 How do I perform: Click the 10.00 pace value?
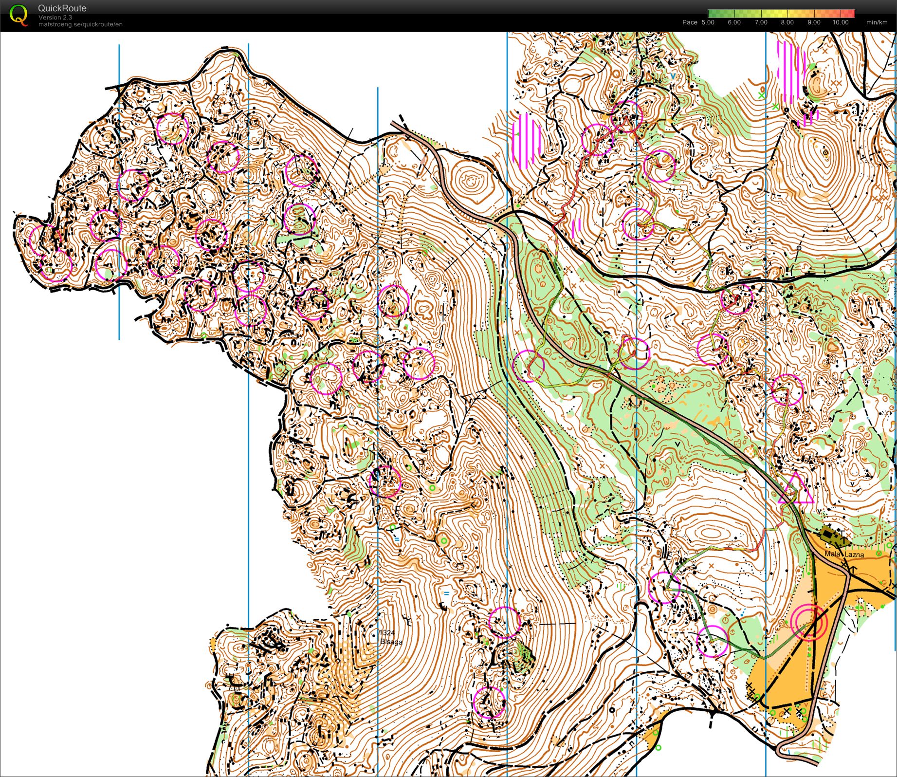[841, 22]
